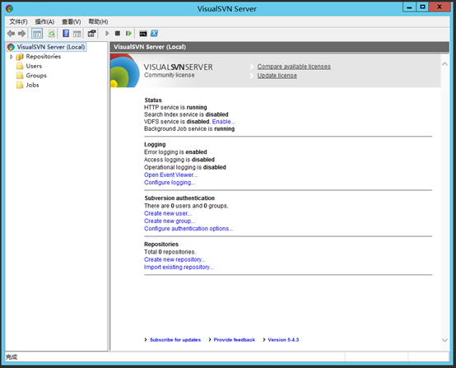456x368 pixels.
Task: Click the Repositories label in tree
Action: (44, 57)
